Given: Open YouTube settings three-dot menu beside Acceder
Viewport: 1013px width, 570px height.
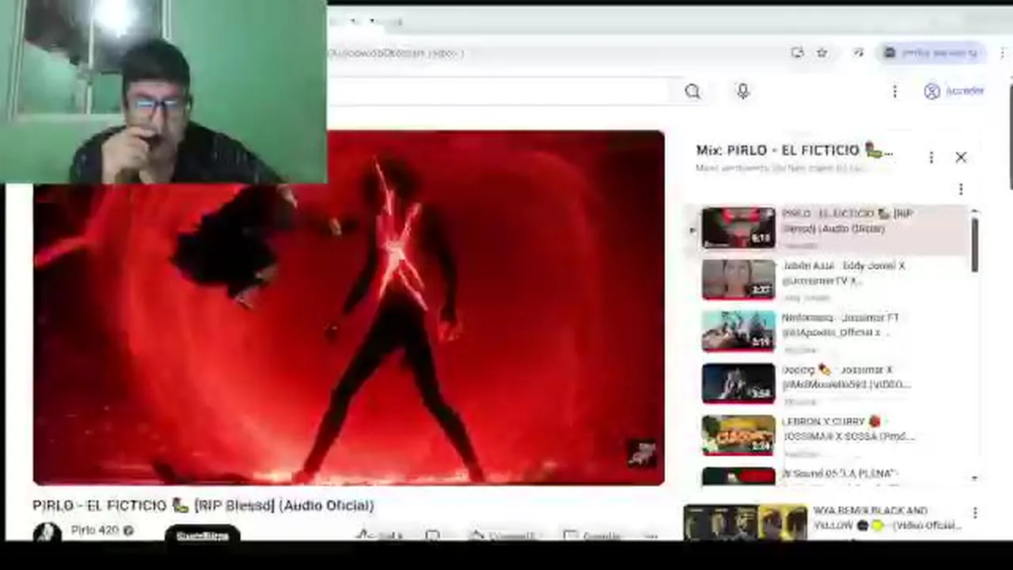Looking at the screenshot, I should 894,91.
